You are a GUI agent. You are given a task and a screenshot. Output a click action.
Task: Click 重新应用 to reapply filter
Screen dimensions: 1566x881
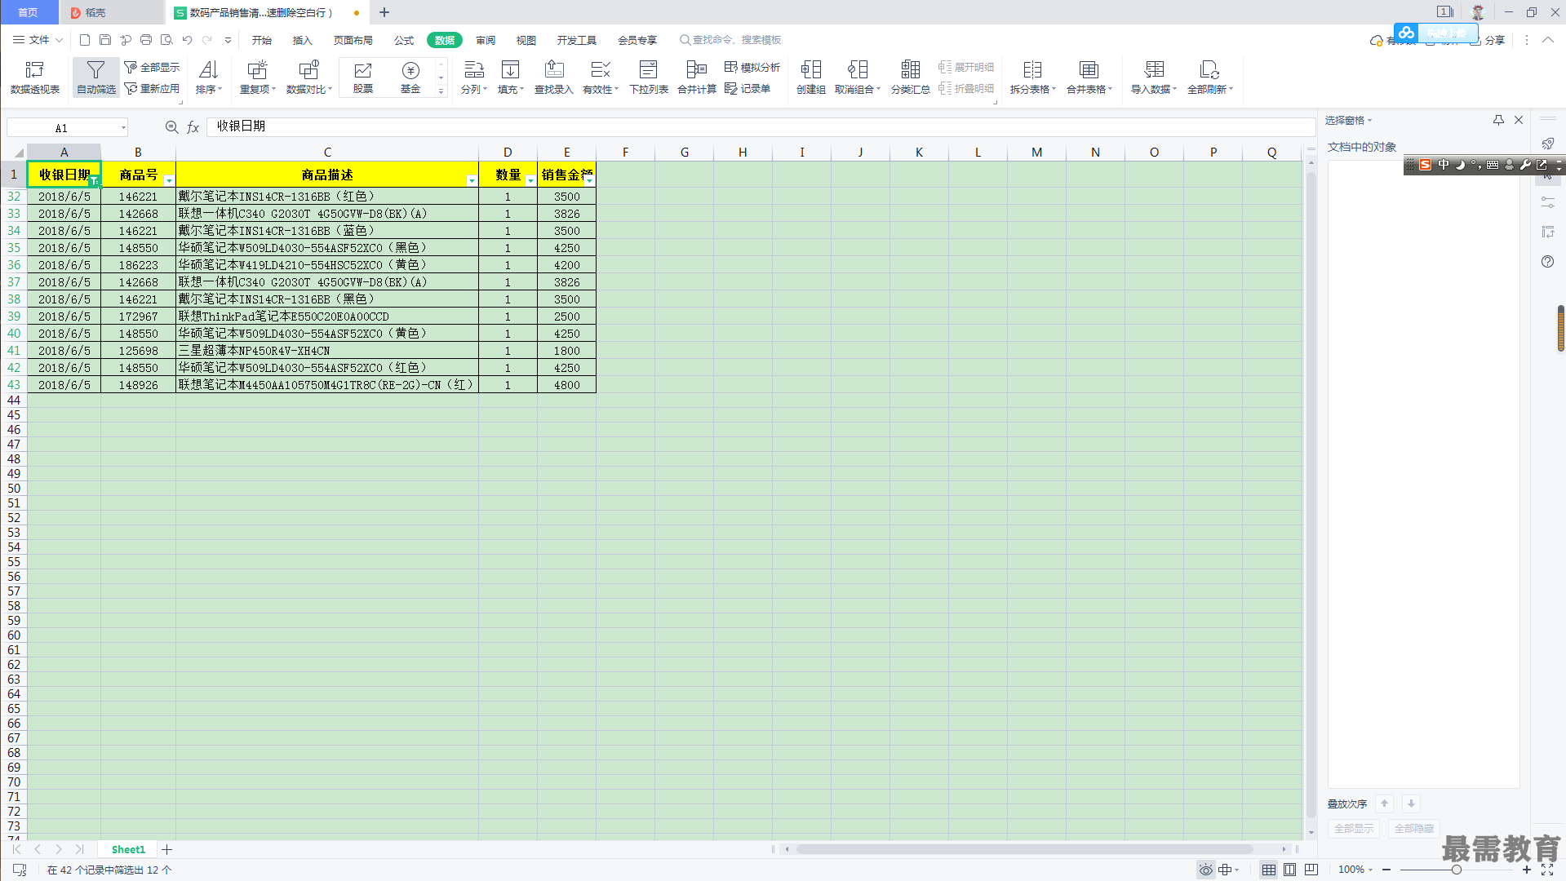point(152,88)
